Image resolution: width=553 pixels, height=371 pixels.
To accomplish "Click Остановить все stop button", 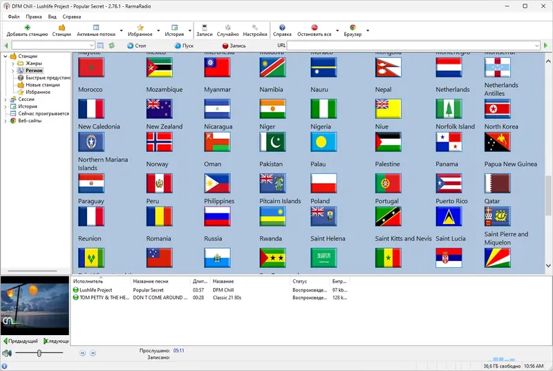I will (315, 30).
